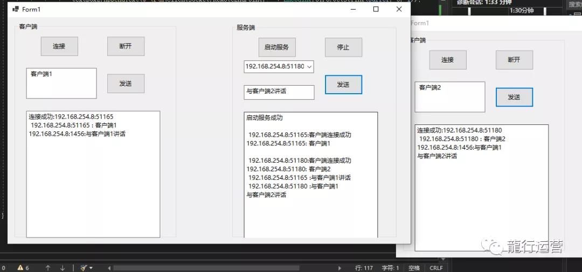
Task: Click the server 发送 button beside 与客户端2讲话
Action: click(x=343, y=85)
